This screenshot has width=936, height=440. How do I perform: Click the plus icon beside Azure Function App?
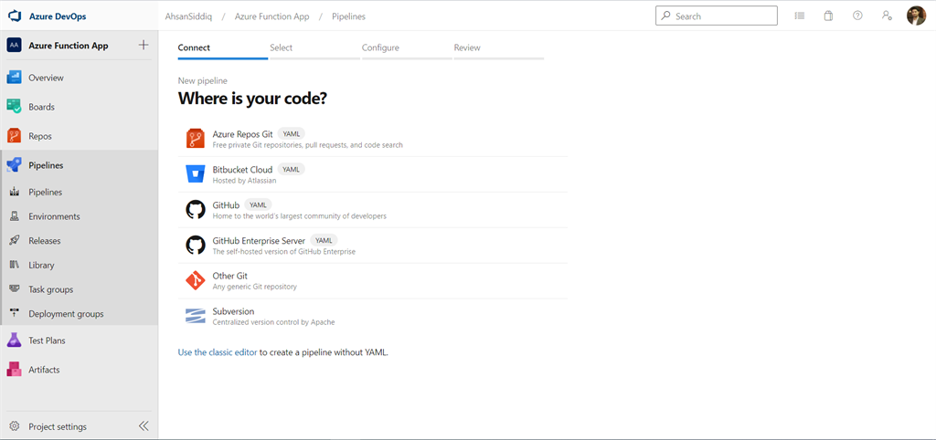[144, 46]
